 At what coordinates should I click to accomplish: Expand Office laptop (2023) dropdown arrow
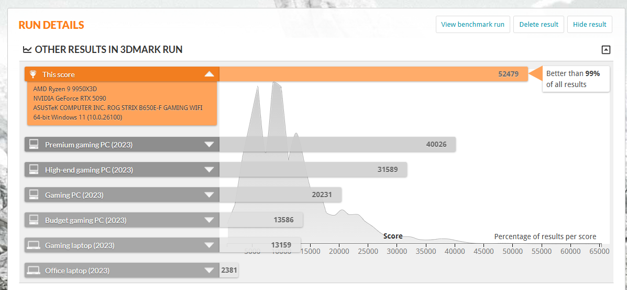point(209,270)
